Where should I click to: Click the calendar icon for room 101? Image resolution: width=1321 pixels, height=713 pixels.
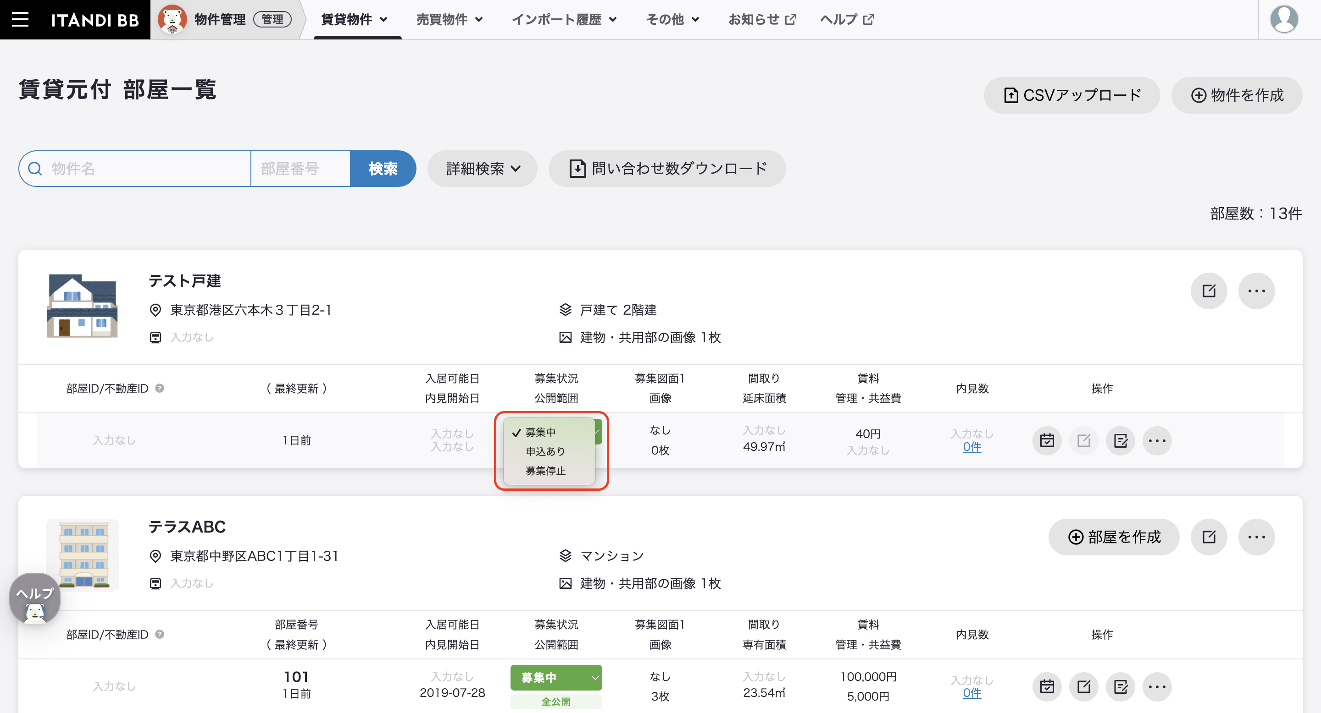(x=1047, y=686)
